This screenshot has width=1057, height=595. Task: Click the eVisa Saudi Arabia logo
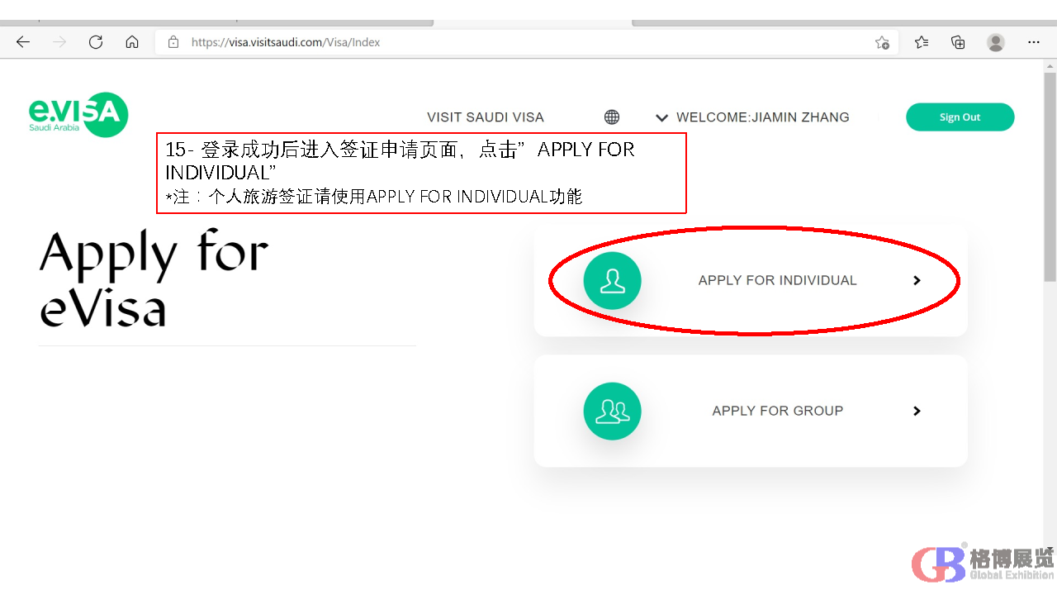coord(78,115)
